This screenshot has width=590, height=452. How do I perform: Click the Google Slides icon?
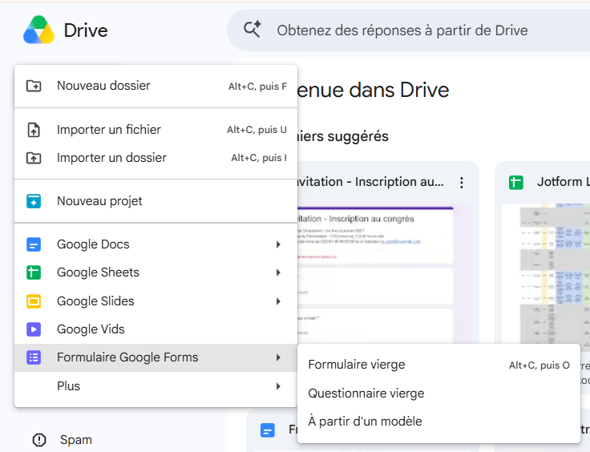34,301
